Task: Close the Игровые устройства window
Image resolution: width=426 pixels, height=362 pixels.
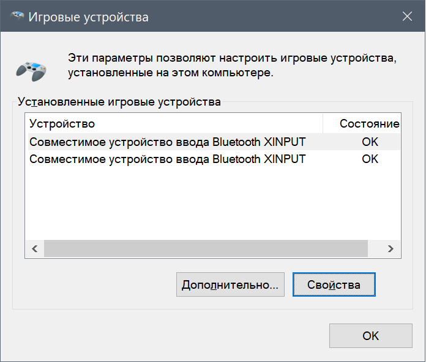Action: pos(408,16)
